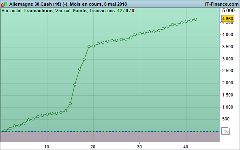The width and height of the screenshot is (240, 150).
Task: Click the first data point at transaction 1
Action: [5, 131]
